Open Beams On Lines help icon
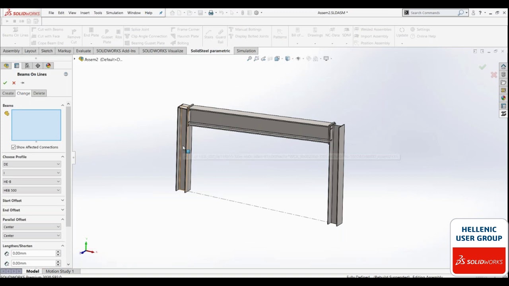This screenshot has height=286, width=509. click(x=66, y=74)
